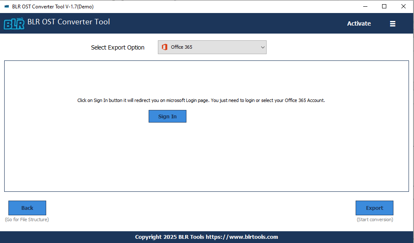This screenshot has height=243, width=414.
Task: Click the Go for File Structure hint text
Action: tap(27, 219)
